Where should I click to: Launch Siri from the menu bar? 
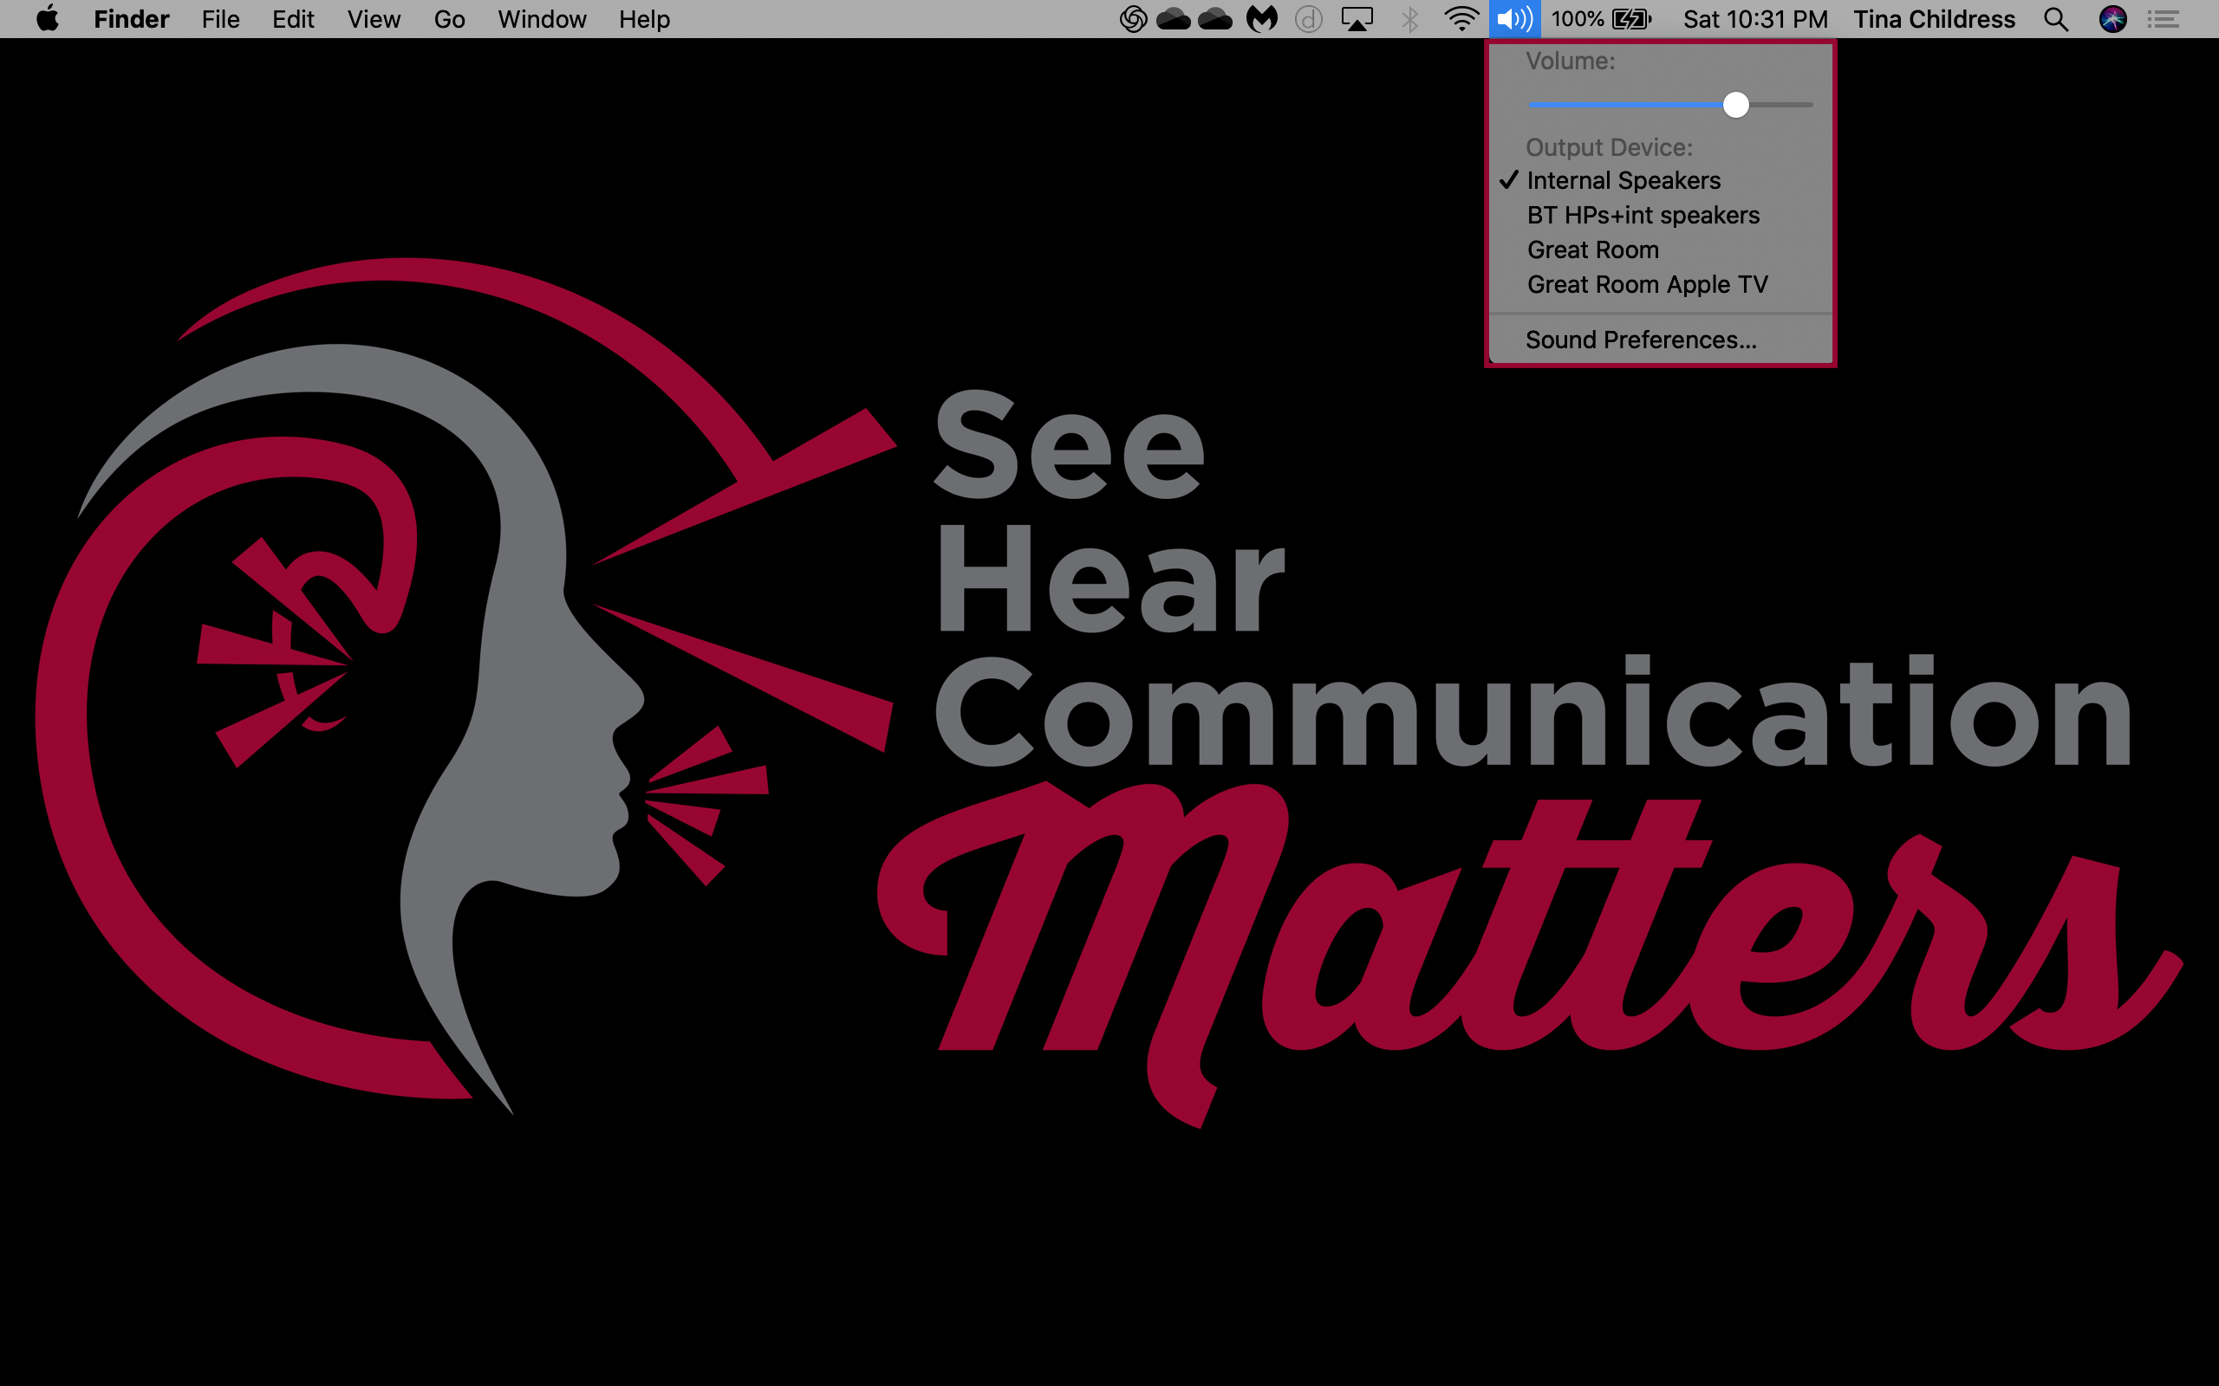(2112, 18)
